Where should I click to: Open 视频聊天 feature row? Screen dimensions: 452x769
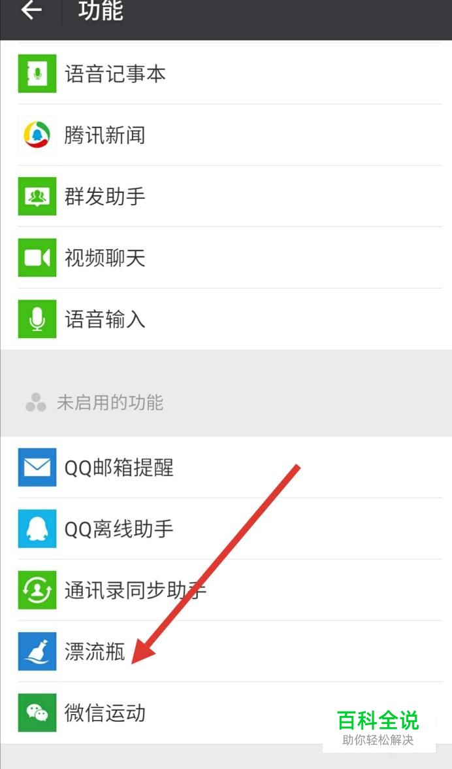click(x=226, y=258)
